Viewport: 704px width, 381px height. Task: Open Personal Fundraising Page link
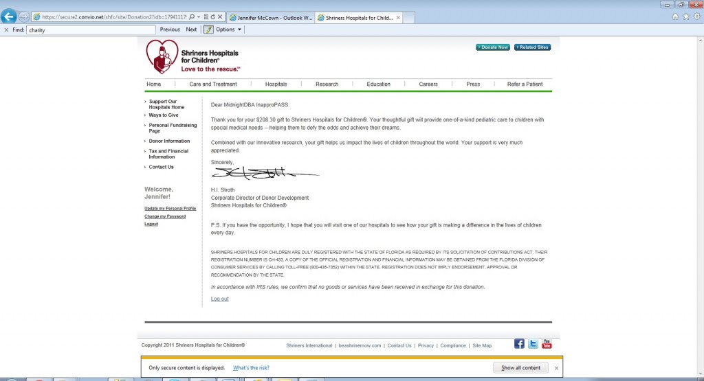pyautogui.click(x=173, y=128)
